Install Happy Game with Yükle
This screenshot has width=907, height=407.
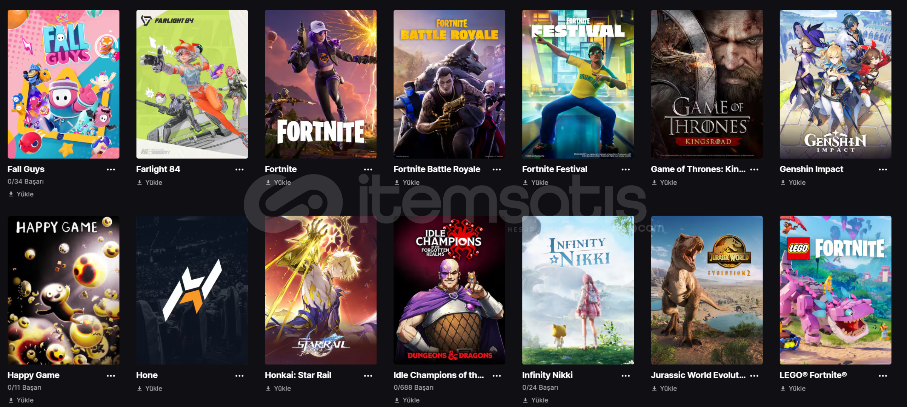pyautogui.click(x=21, y=400)
